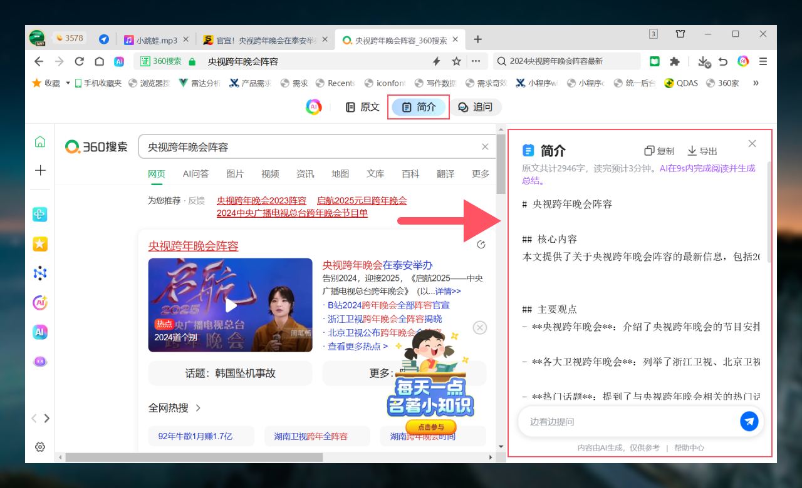The image size is (802, 488).
Task: Click 帮助中心 help center link
Action: tap(689, 448)
